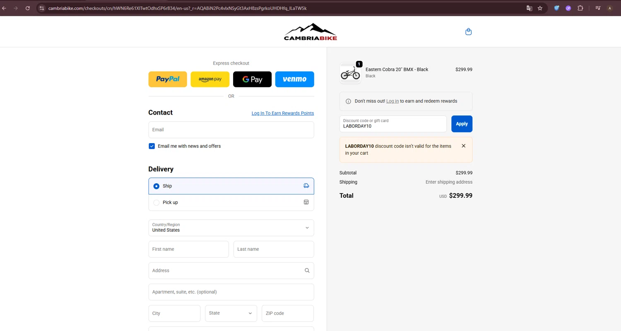This screenshot has width=621, height=331.
Task: Click the blue shield extension icon
Action: click(557, 8)
